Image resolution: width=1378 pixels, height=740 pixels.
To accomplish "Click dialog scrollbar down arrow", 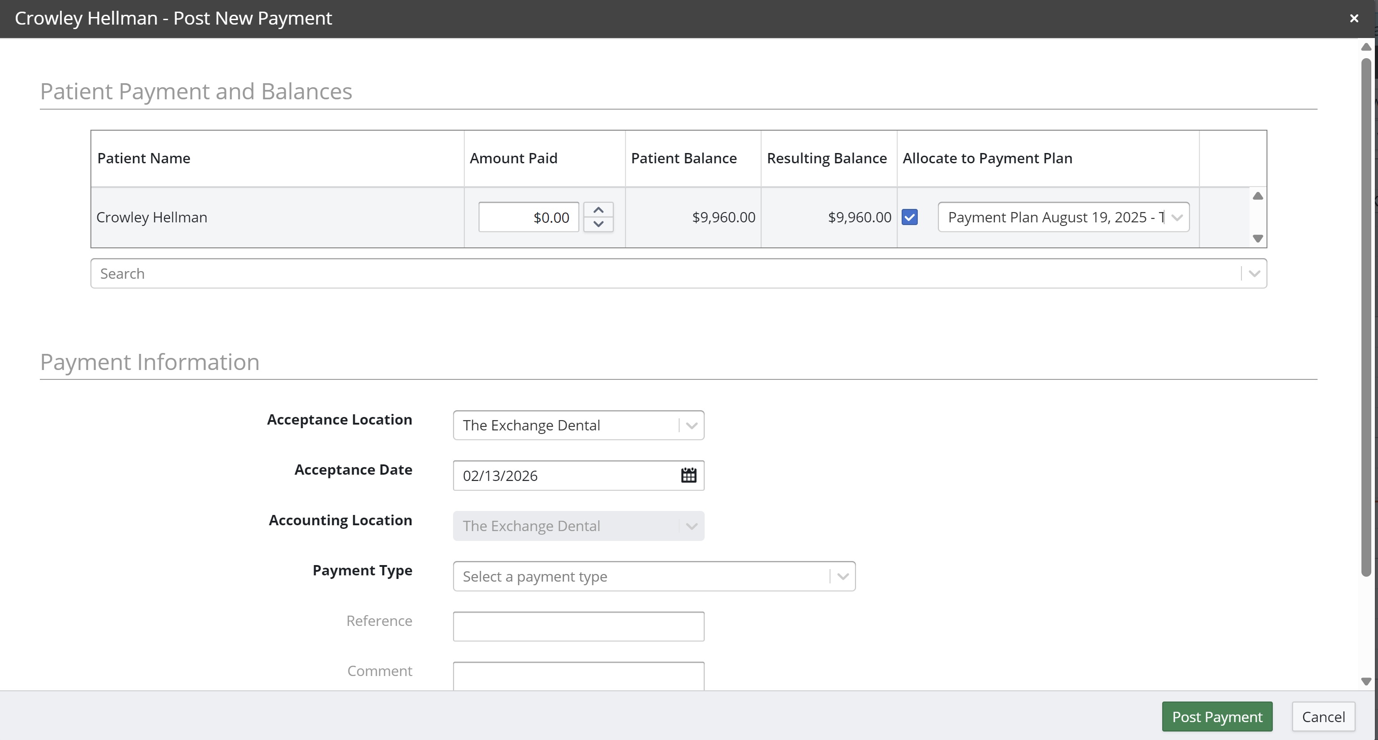I will (x=1366, y=681).
